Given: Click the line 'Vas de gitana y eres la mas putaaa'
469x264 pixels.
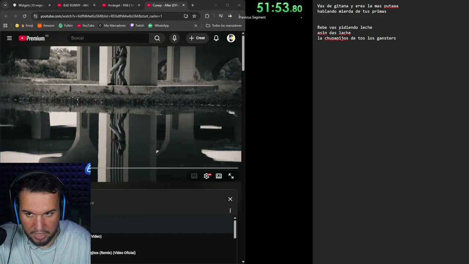Looking at the screenshot, I should tap(358, 6).
